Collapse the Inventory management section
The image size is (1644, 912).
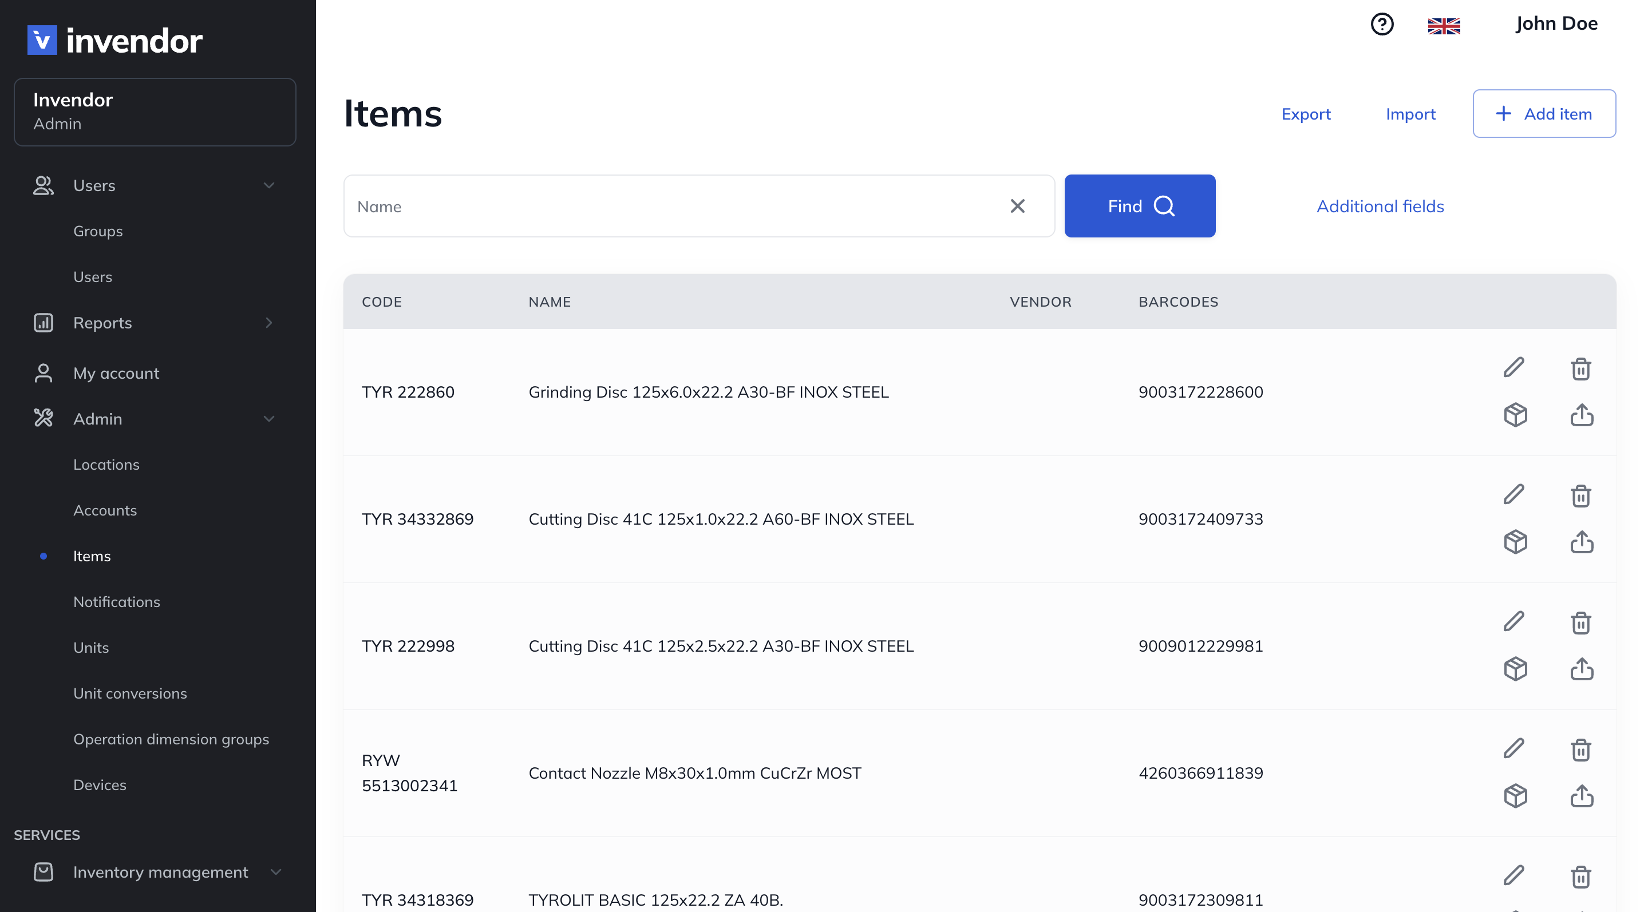pyautogui.click(x=276, y=873)
